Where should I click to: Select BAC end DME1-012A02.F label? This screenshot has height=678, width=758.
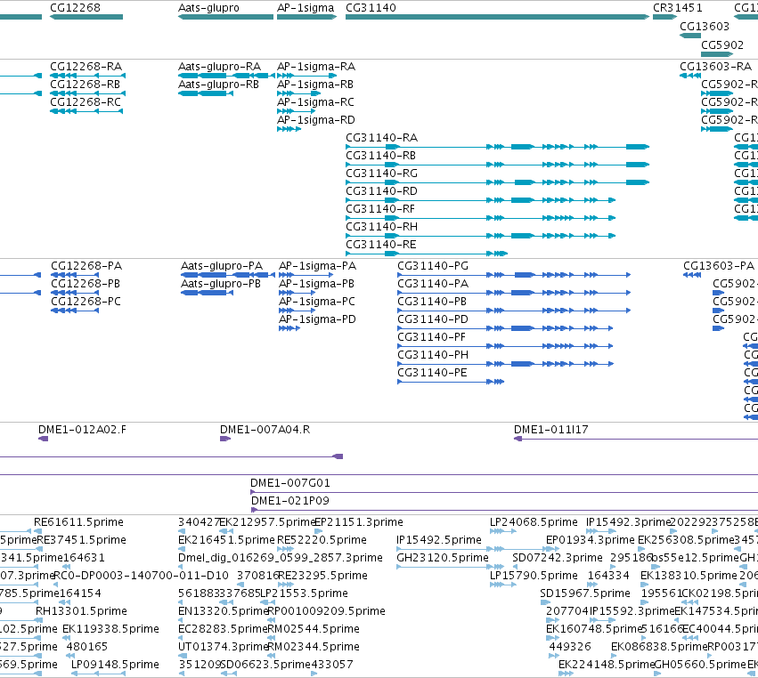[x=82, y=430]
